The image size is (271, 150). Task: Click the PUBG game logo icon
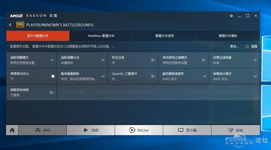[x=20, y=25]
